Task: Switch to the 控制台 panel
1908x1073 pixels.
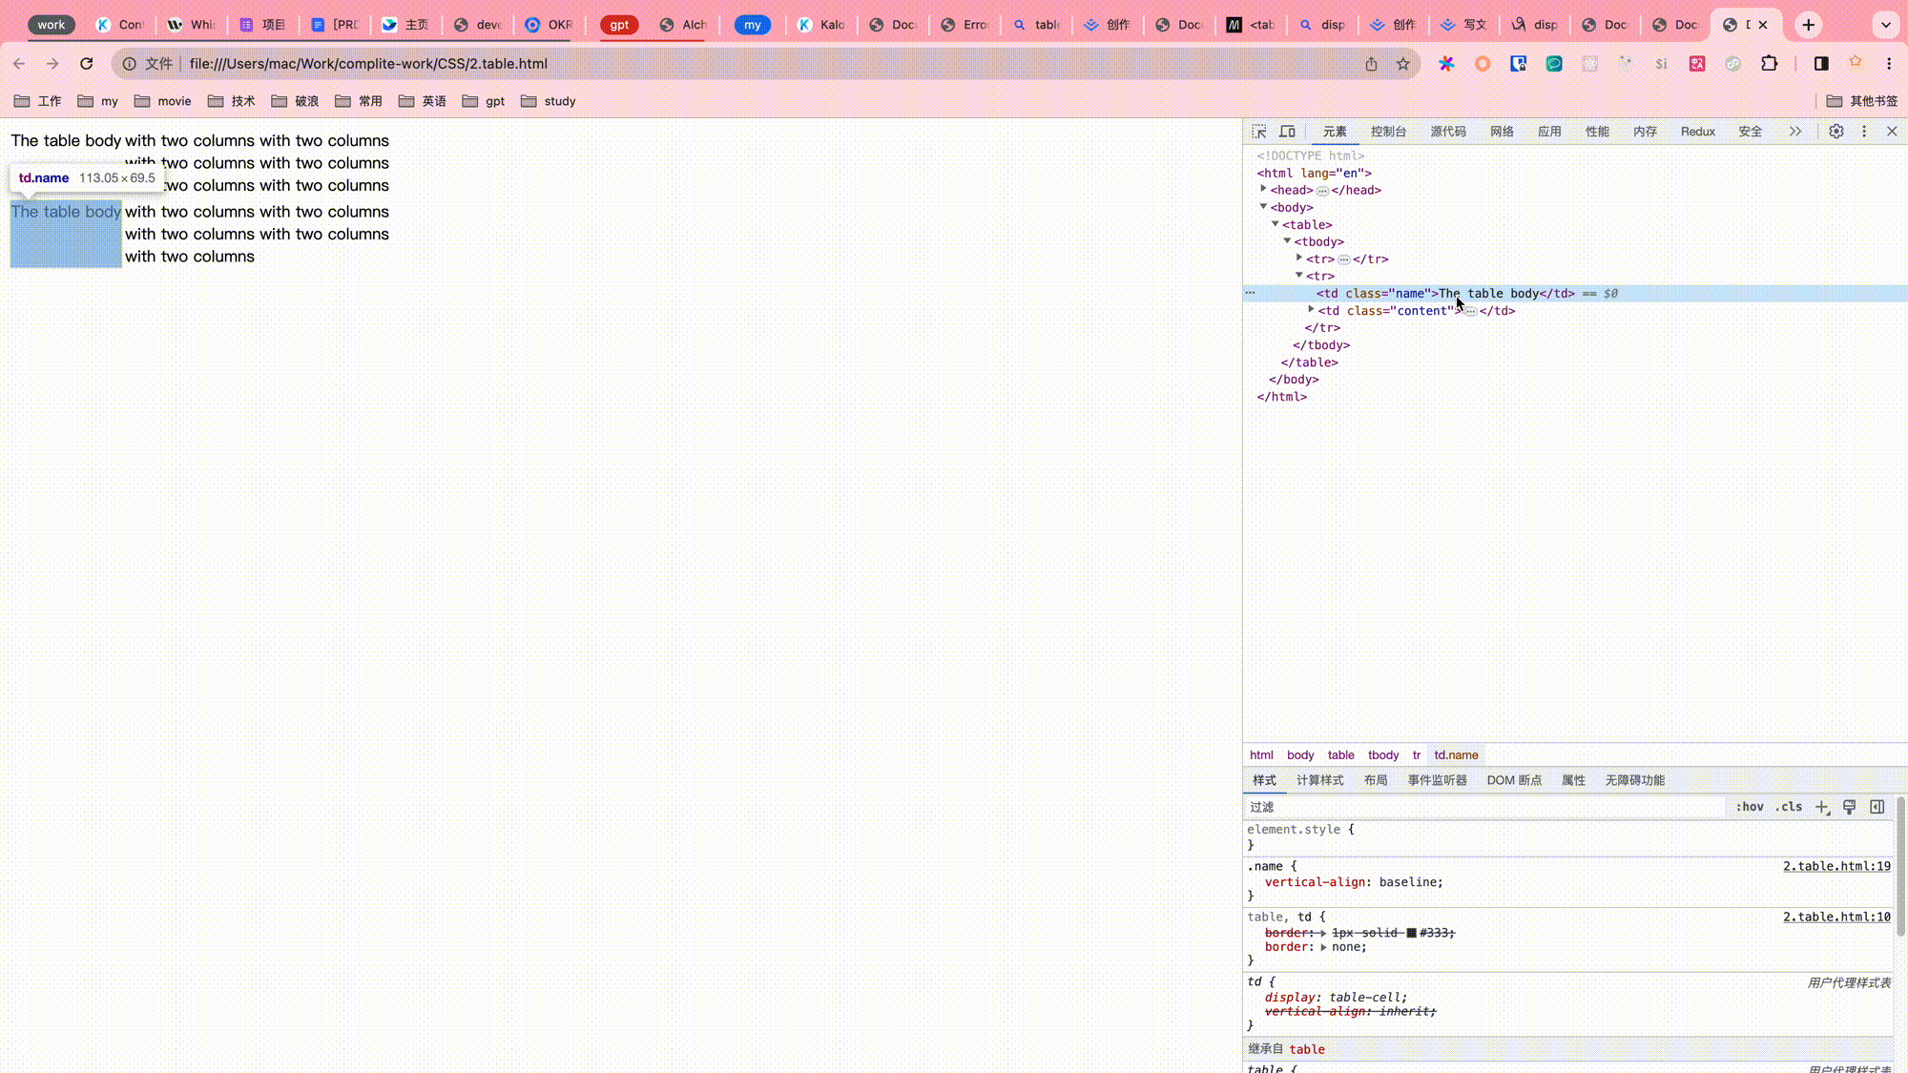Action: 1388,131
